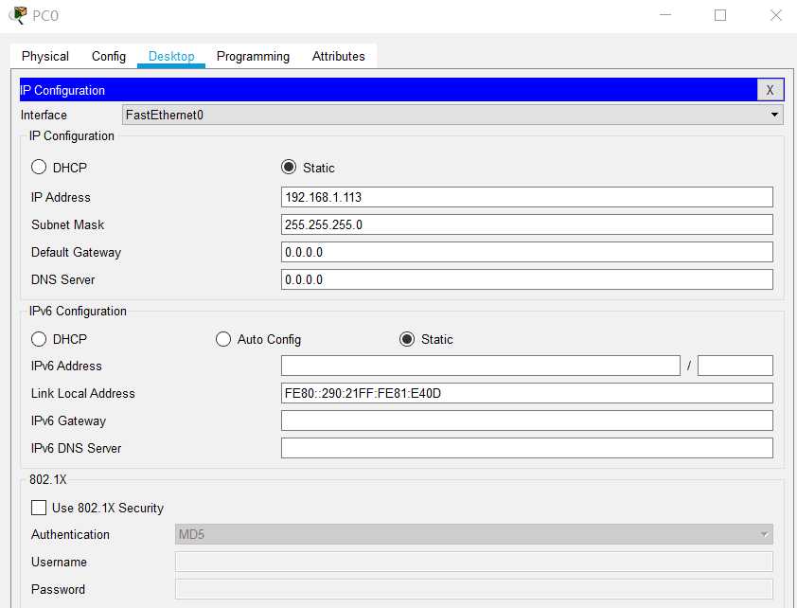This screenshot has width=797, height=608.
Task: Choose IPv6 Auto Config option
Action: click(x=223, y=339)
